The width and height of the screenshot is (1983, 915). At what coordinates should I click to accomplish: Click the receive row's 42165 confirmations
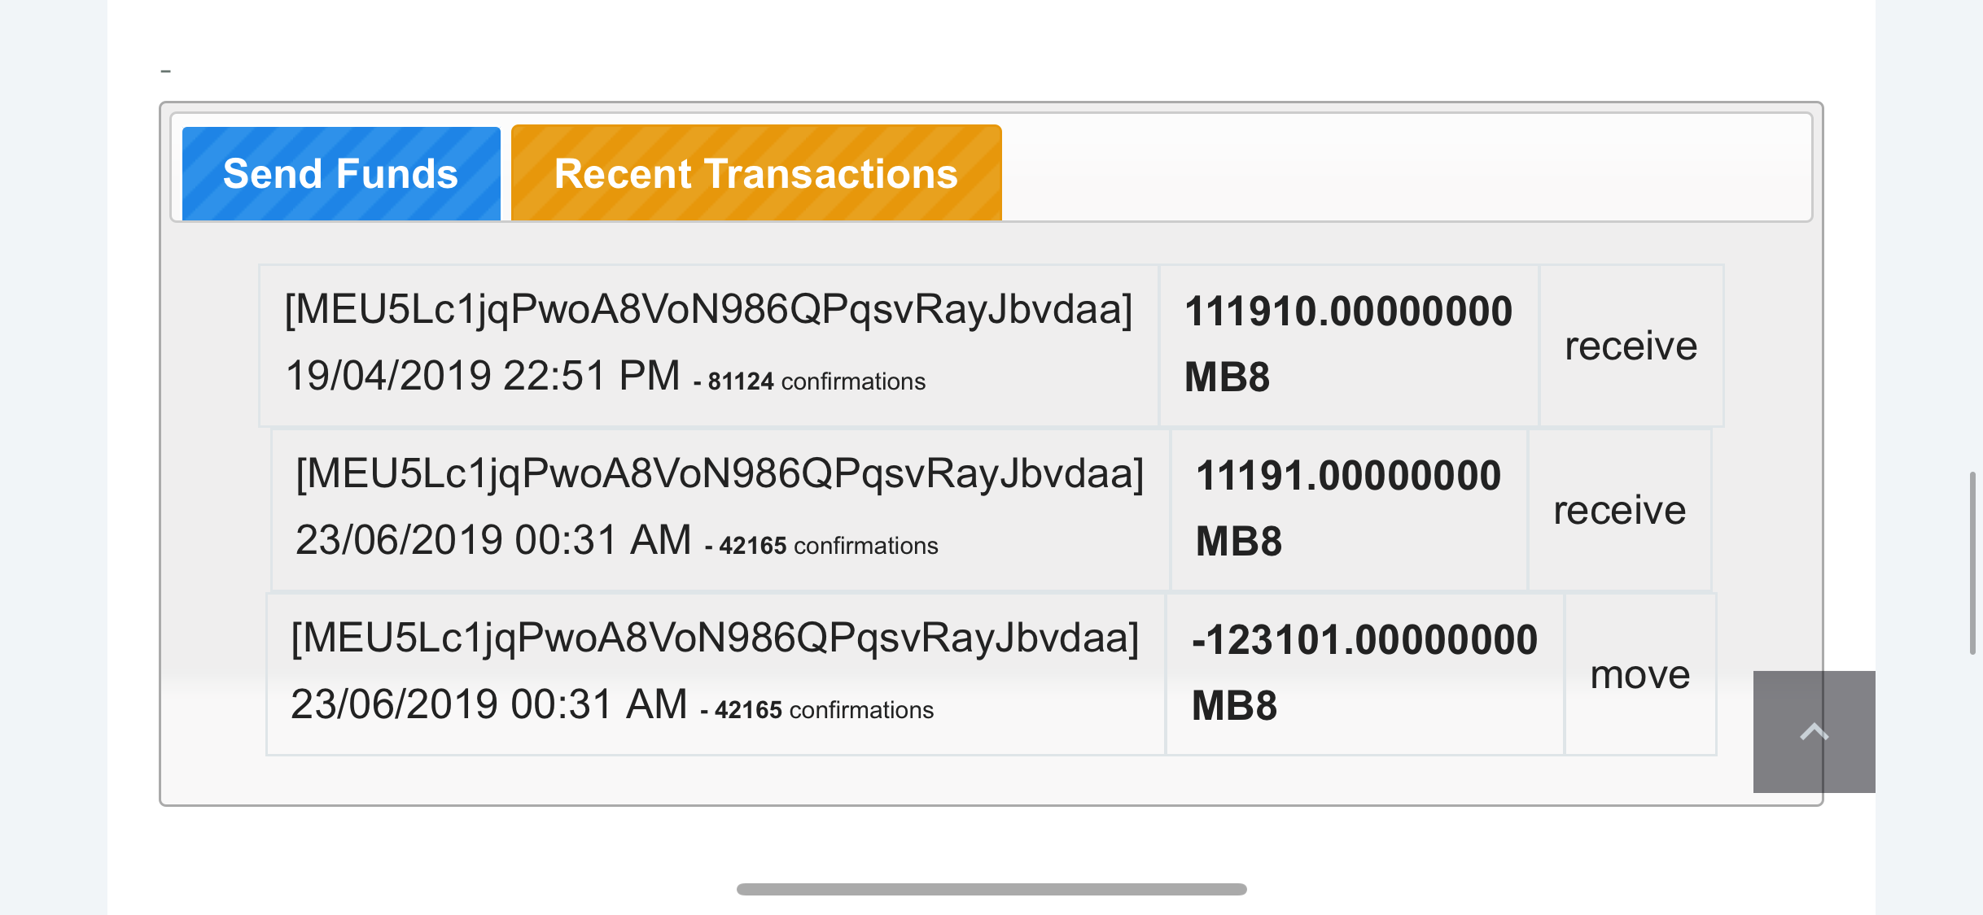click(x=829, y=546)
